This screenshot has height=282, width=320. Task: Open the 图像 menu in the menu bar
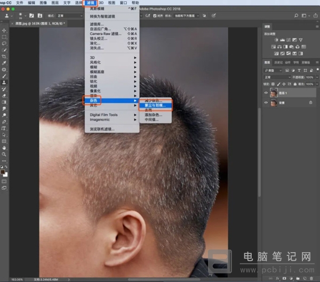click(x=43, y=3)
